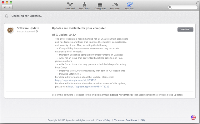The image size is (200, 124).
Task: Minimize the window with the yellow button
Action: pyautogui.click(x=7, y=2)
